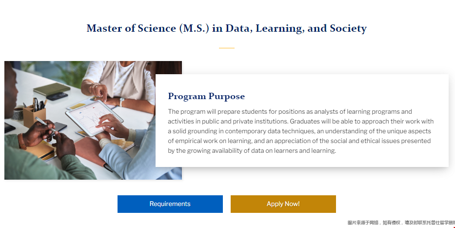
Task: Click the green notebook on the table in the photo
Action: (51, 89)
